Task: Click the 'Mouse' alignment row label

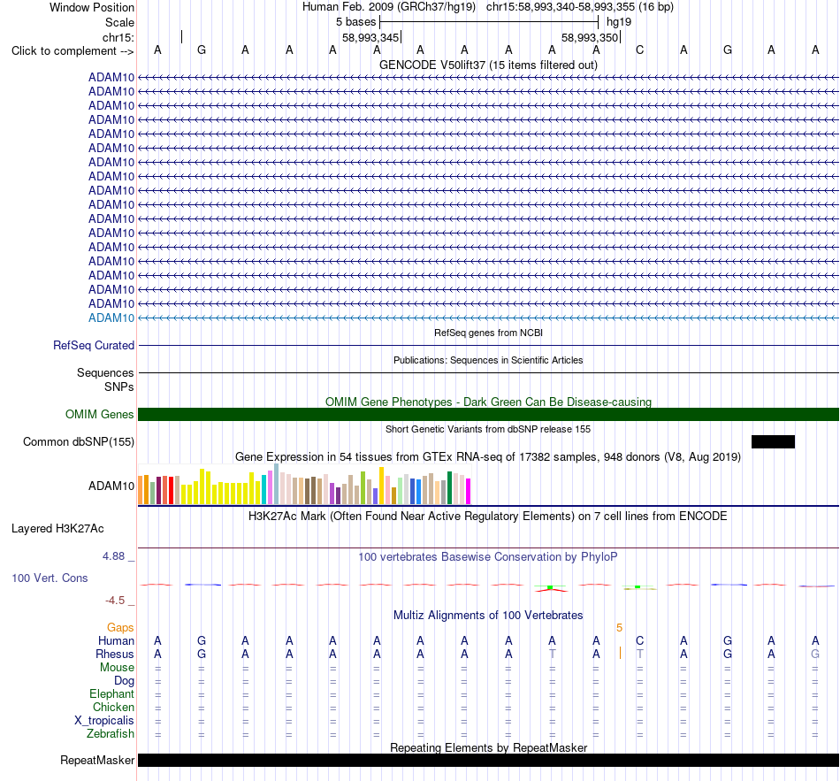Action: 117,668
